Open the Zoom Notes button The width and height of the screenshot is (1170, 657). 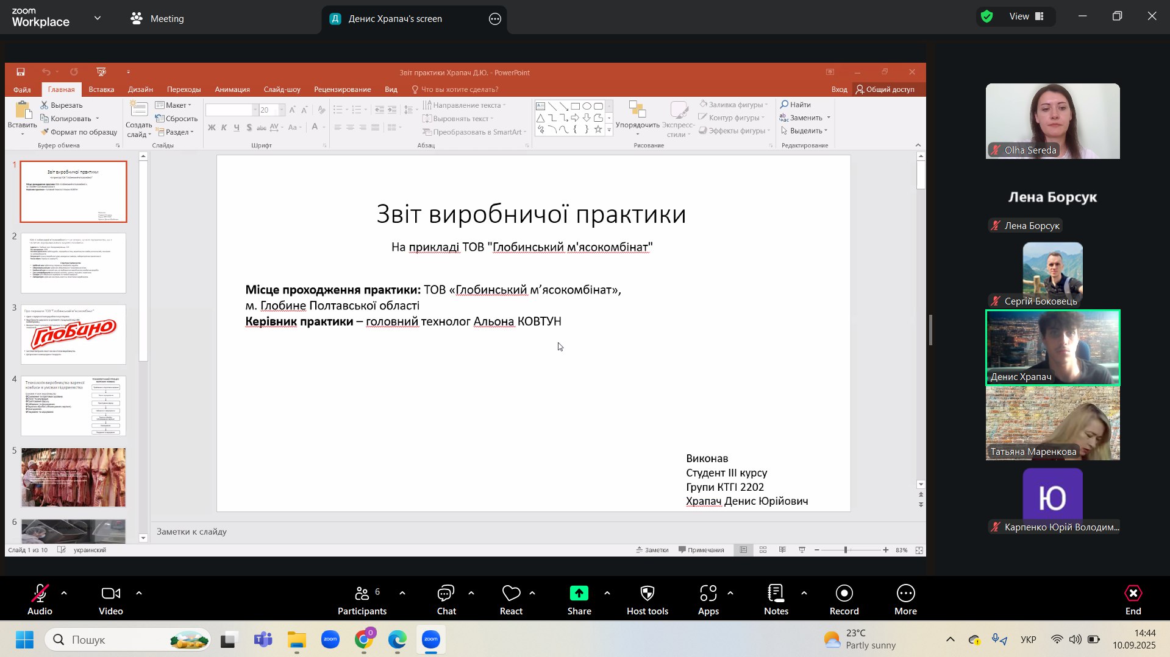776,600
